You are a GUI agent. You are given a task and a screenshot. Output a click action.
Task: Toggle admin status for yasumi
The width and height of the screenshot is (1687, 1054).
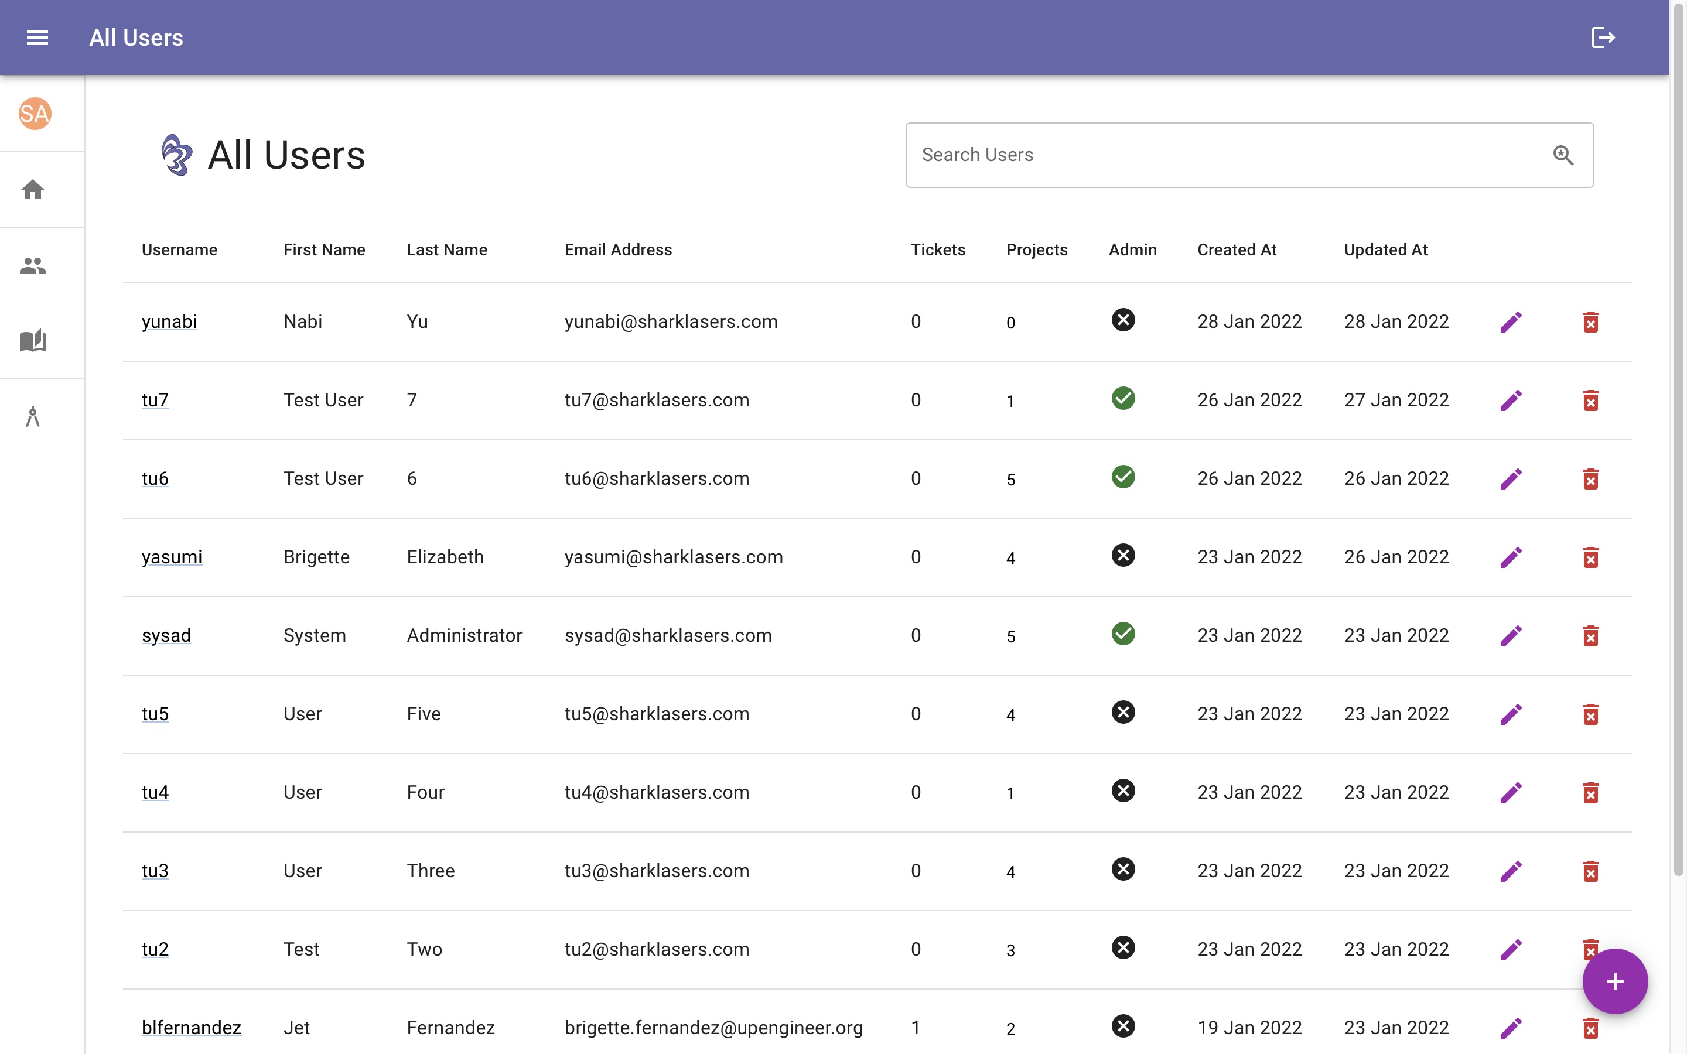point(1122,555)
